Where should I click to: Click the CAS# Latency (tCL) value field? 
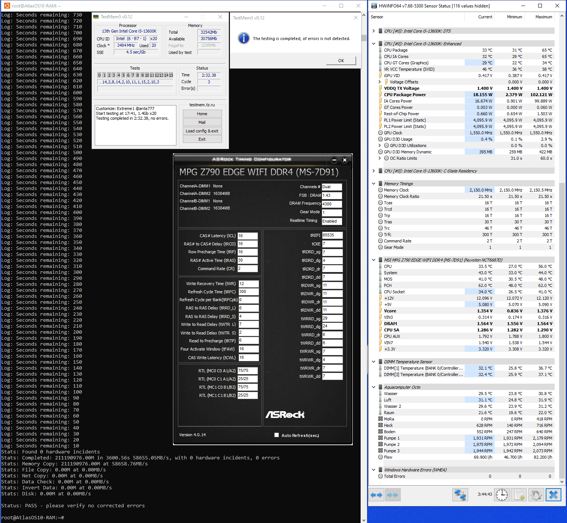(x=248, y=236)
